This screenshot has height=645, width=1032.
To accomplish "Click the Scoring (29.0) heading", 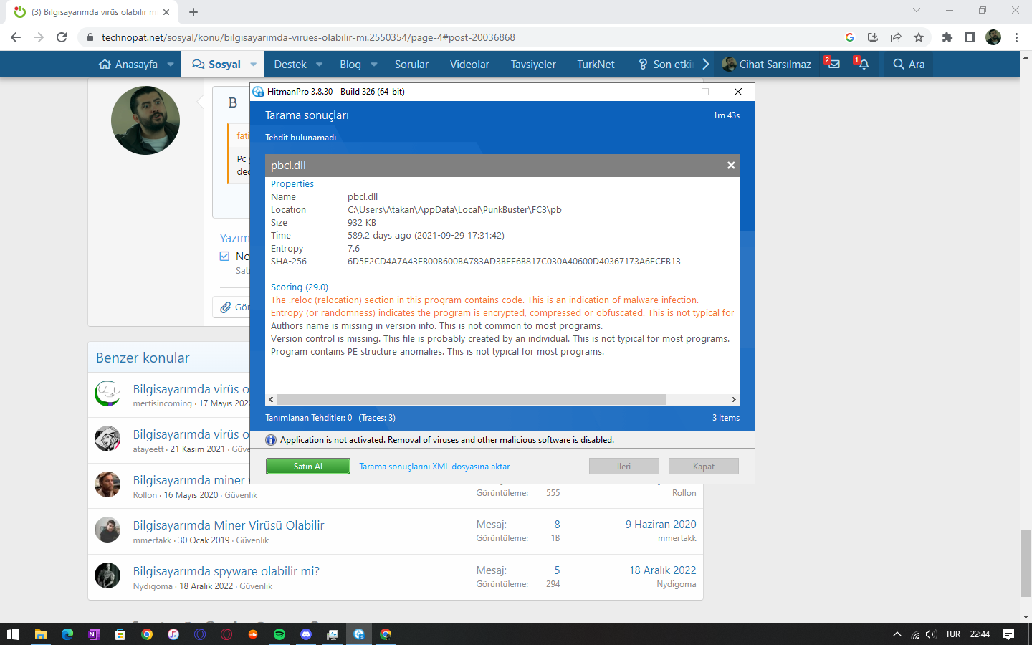I will [300, 287].
